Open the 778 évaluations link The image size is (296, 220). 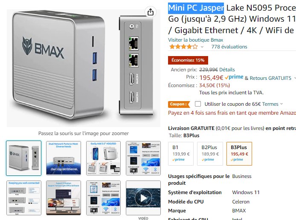(229, 47)
